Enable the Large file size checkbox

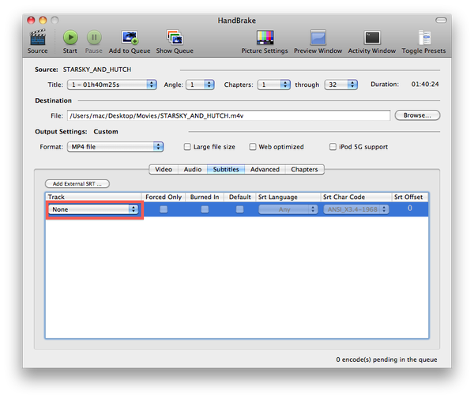click(187, 147)
